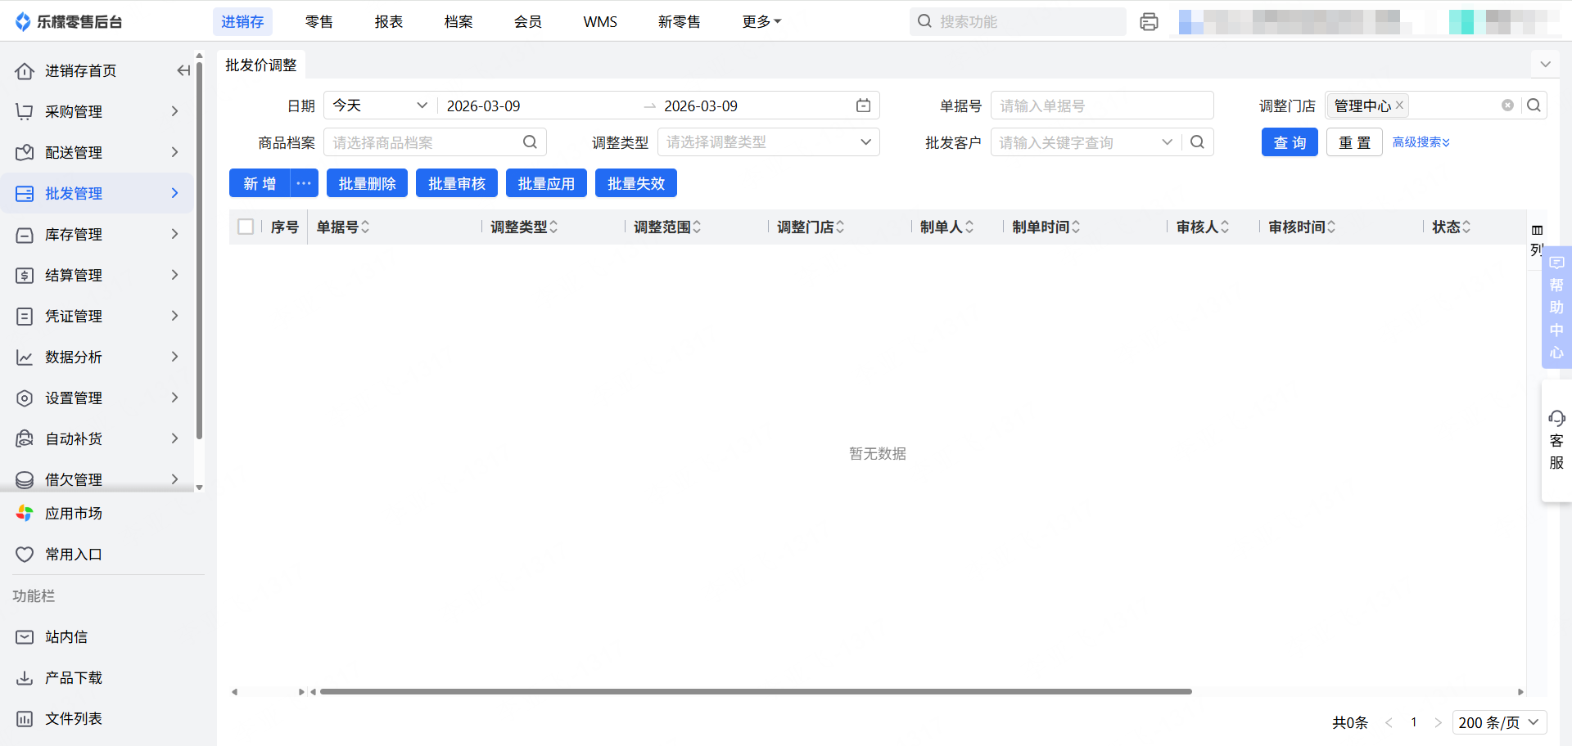Collapse the sidebar with the arrow icon
The image size is (1572, 746).
click(x=183, y=71)
